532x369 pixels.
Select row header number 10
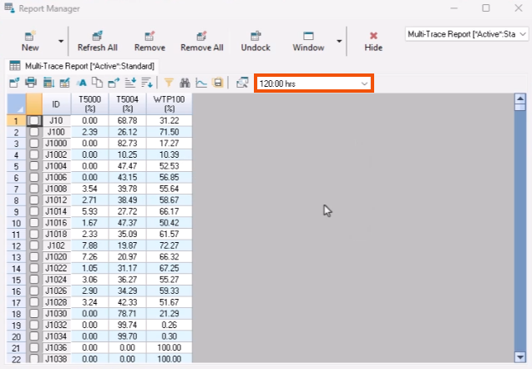pyautogui.click(x=17, y=223)
